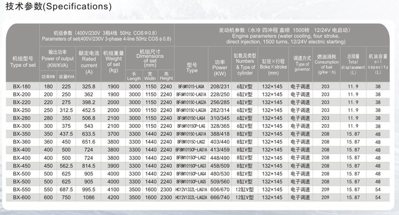This screenshot has width=399, height=215.
Task: Click the 'oil capacity (L)' header
Action: tap(378, 64)
